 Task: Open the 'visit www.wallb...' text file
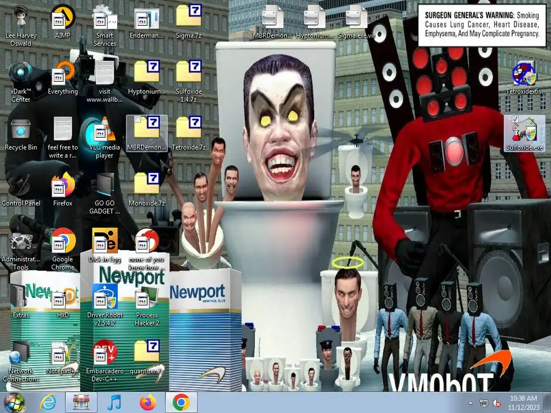point(104,82)
